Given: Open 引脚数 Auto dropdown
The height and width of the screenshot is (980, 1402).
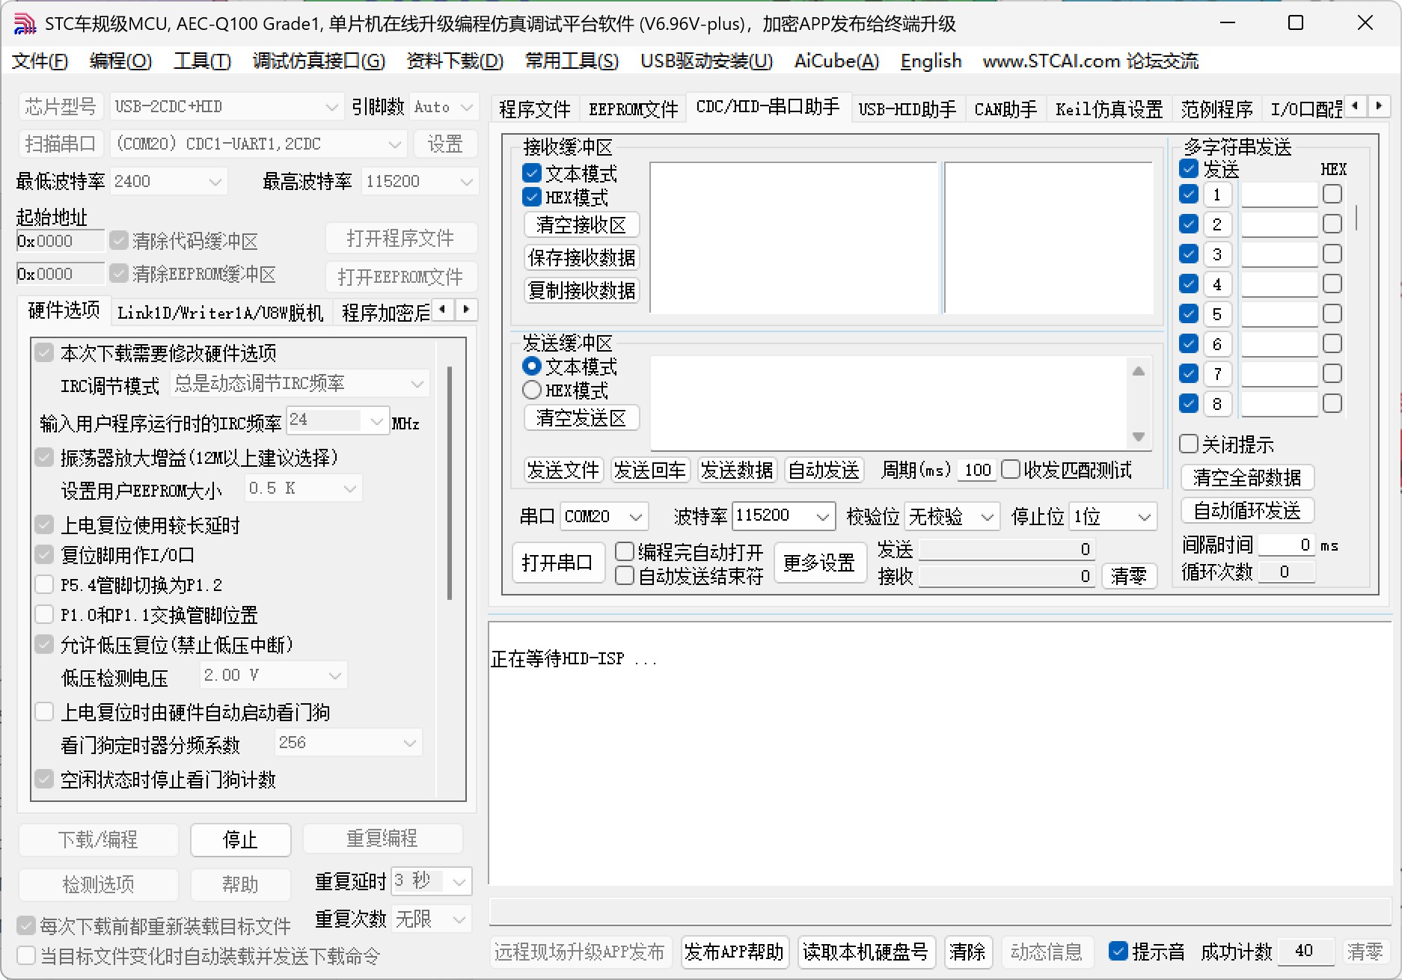Looking at the screenshot, I should click(x=444, y=107).
